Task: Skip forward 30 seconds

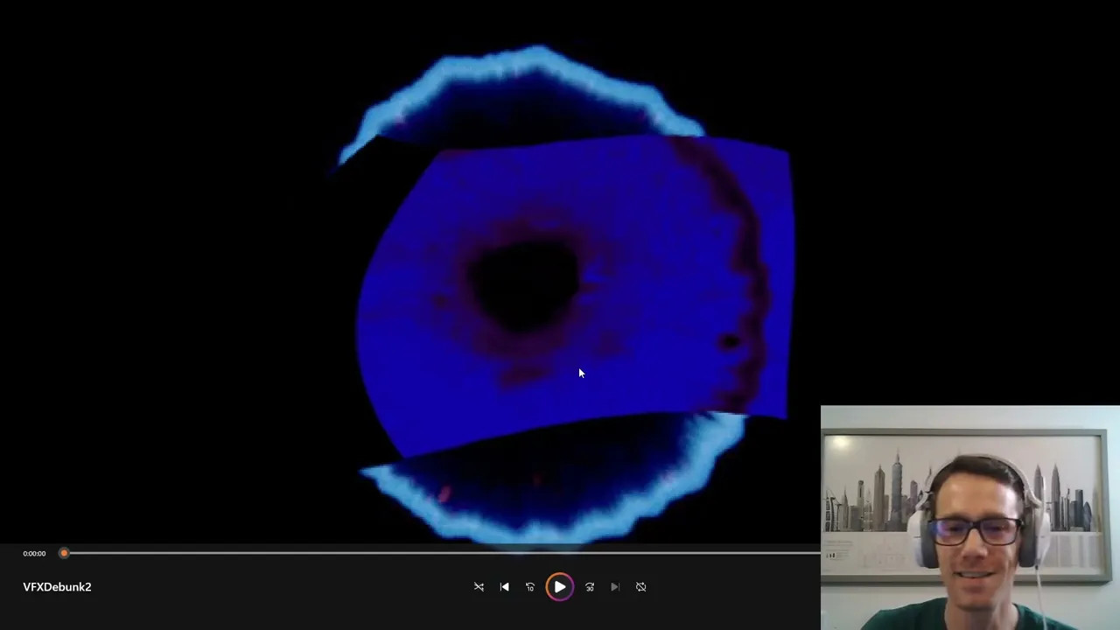Action: (x=590, y=587)
